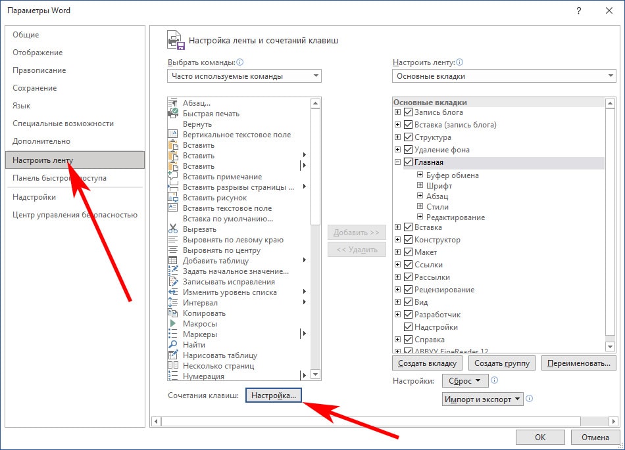Select the Добавить таблицу grid icon
Image resolution: width=625 pixels, height=450 pixels.
[173, 261]
